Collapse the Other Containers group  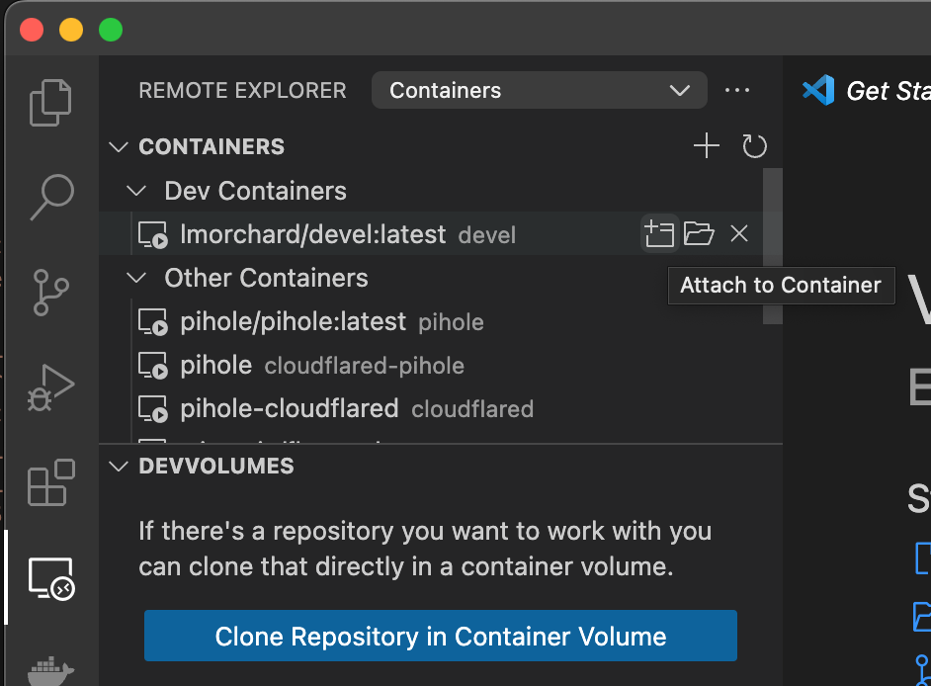(136, 278)
